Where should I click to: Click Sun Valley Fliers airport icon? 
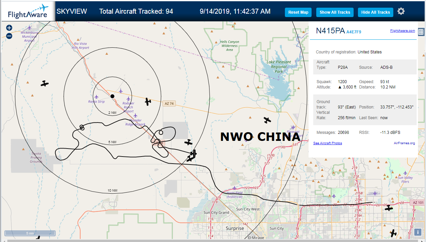tap(405, 173)
